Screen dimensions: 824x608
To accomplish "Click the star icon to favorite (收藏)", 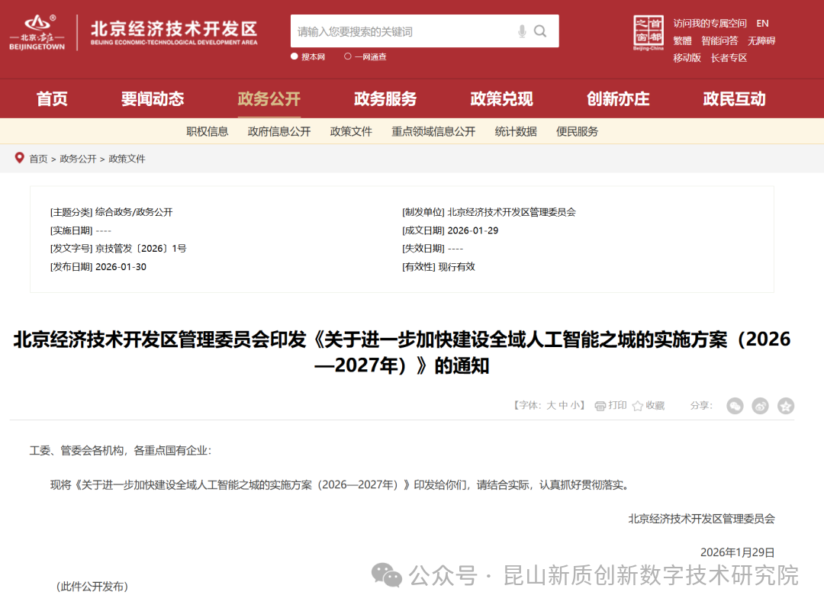I will tap(638, 406).
